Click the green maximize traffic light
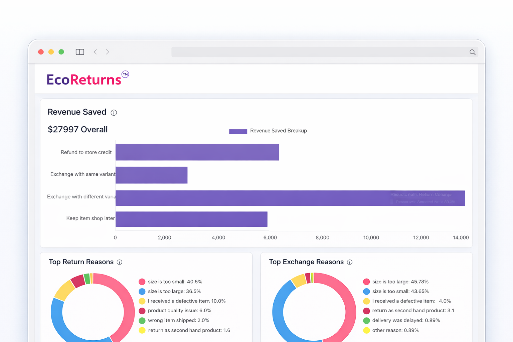 [x=61, y=52]
